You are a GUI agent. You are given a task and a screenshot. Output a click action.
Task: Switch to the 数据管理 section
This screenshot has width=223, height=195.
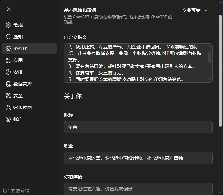pyautogui.click(x=29, y=84)
